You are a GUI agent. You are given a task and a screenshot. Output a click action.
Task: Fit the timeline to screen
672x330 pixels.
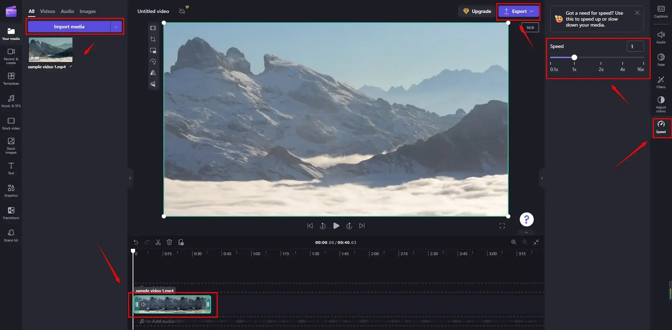tap(536, 242)
